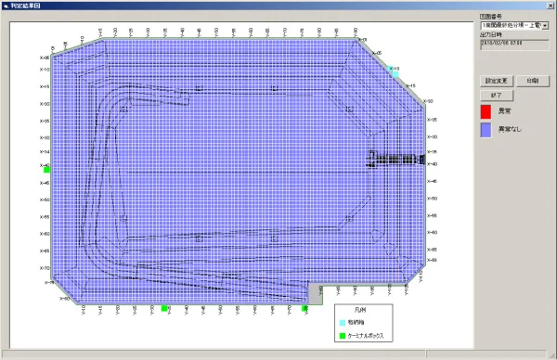The image size is (557, 360).
Task: Click the green terminal box marker on the map's left edge
Action: click(46, 170)
